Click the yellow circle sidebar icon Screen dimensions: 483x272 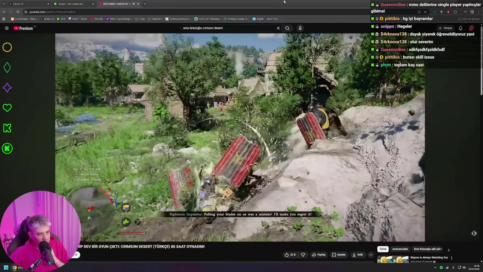click(7, 47)
